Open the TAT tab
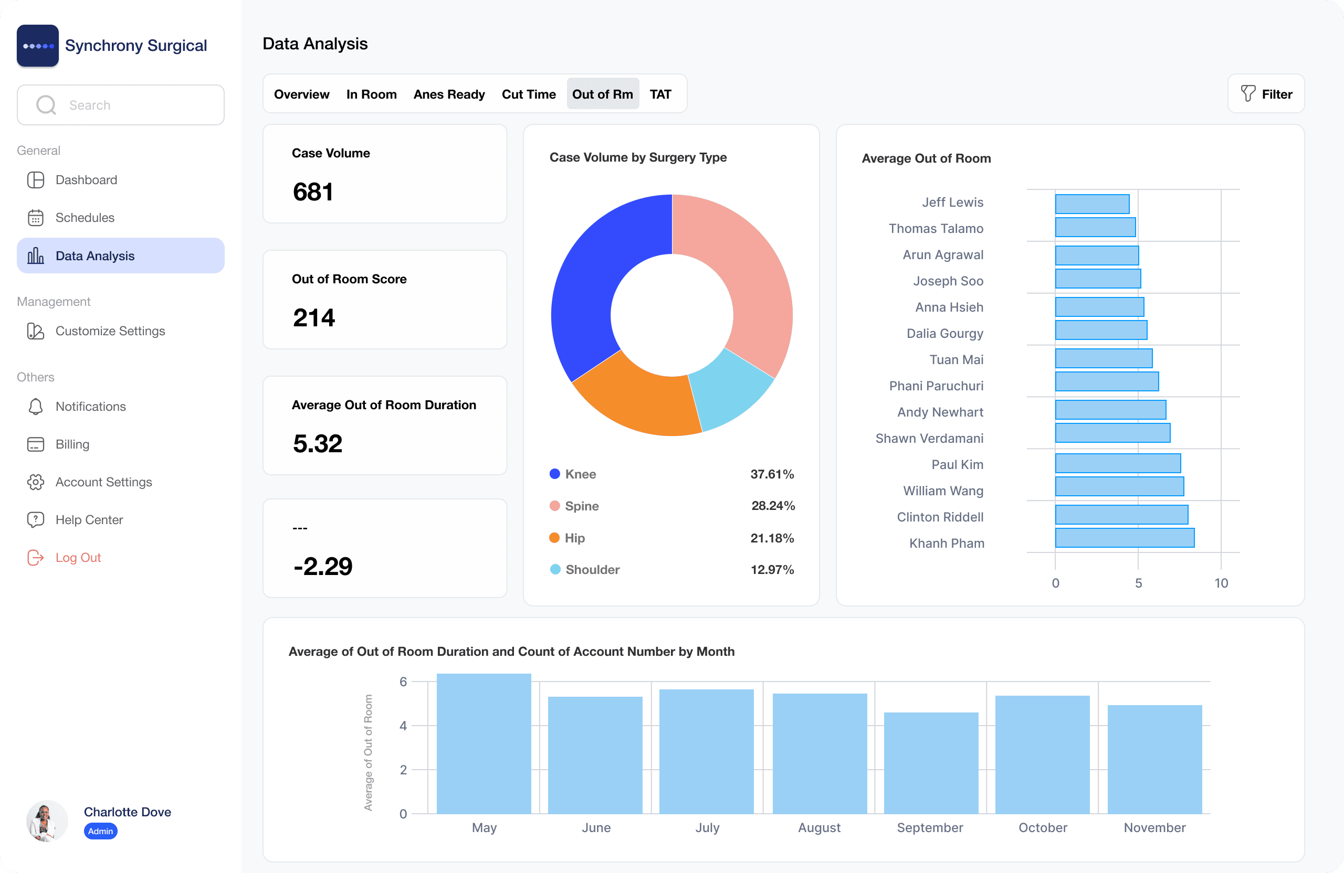The height and width of the screenshot is (873, 1344). (660, 94)
